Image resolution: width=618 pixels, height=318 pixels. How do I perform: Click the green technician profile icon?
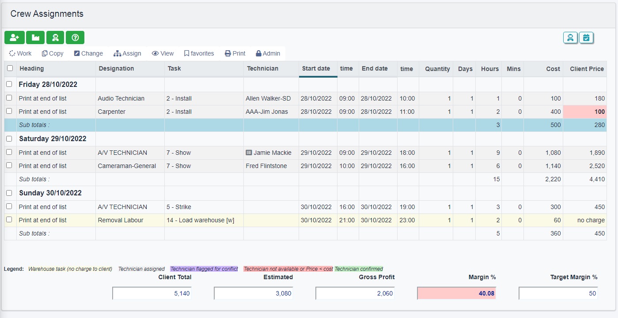55,37
